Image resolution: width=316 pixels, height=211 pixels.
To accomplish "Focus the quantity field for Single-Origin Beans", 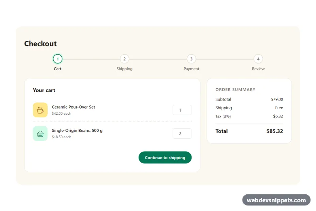I will click(x=182, y=133).
